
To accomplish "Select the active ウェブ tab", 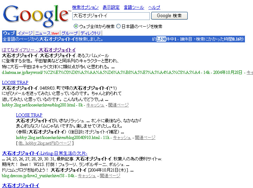I will click(x=9, y=33).
